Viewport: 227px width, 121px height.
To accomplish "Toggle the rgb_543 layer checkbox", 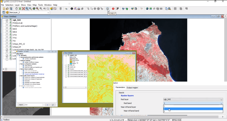I will click(x=7, y=20).
